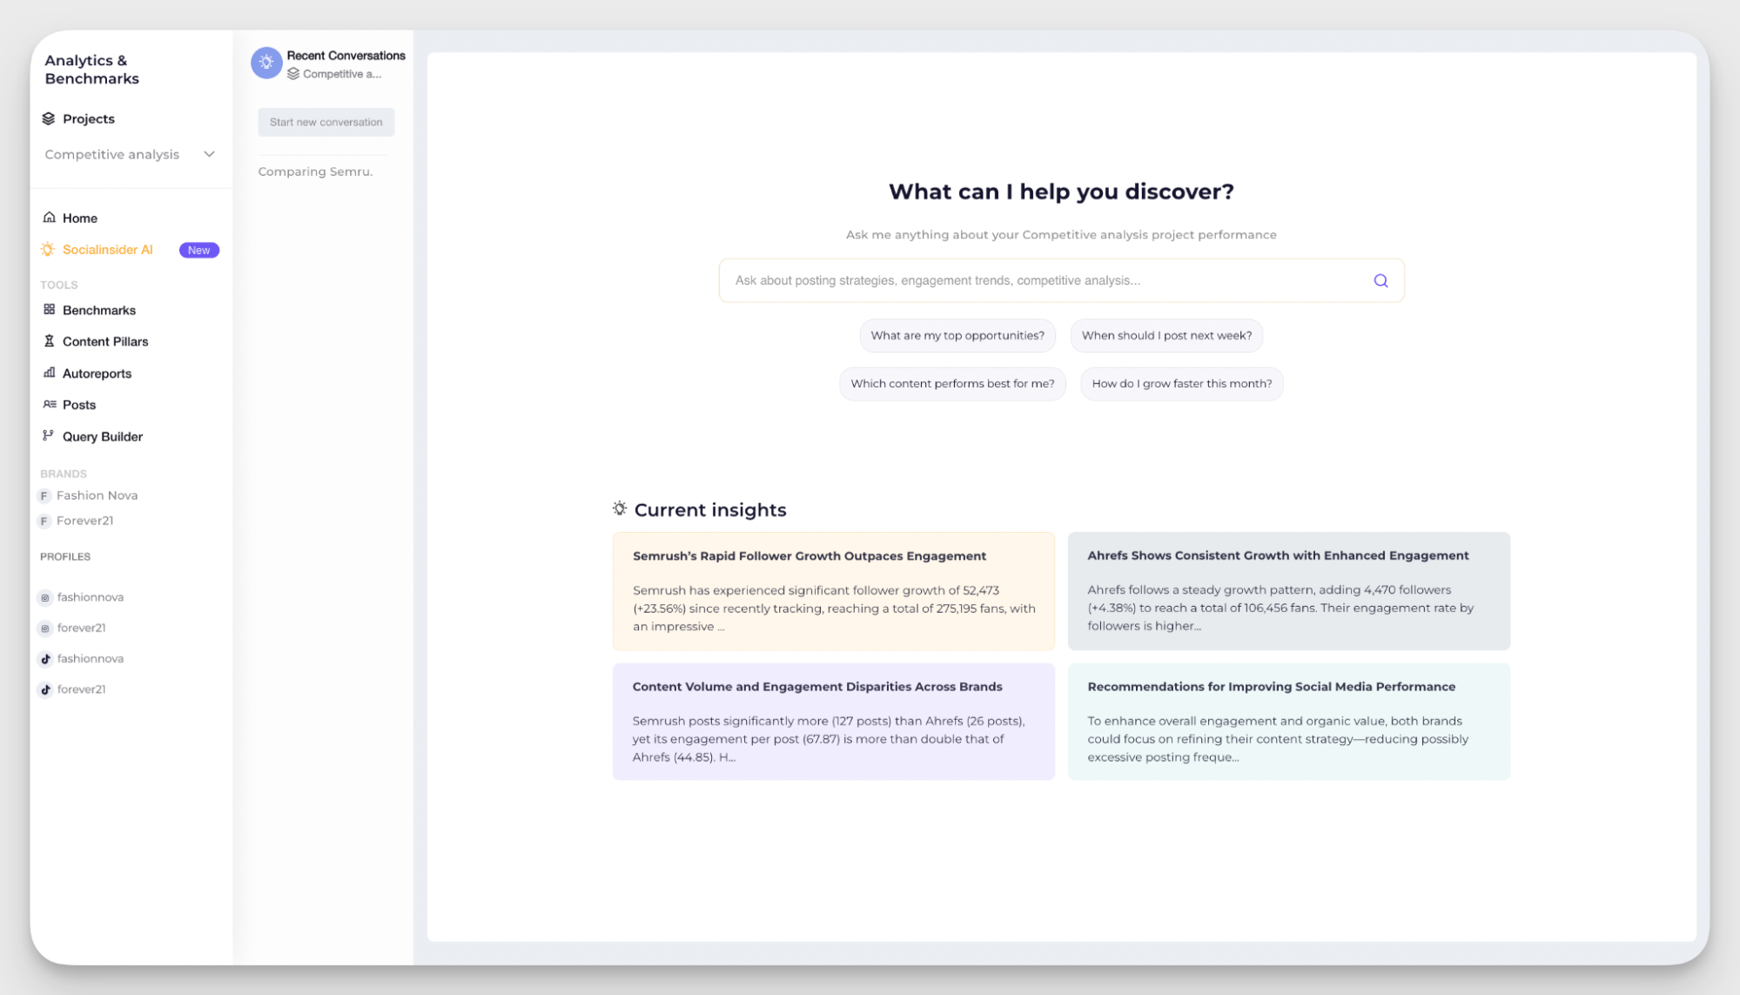Open the Query Builder
The height and width of the screenshot is (995, 1740).
pos(102,436)
